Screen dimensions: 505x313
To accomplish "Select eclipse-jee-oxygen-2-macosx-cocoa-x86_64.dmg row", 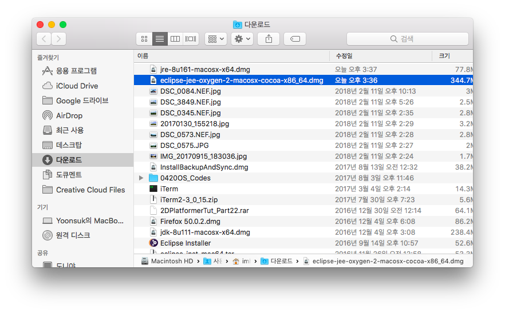I will [x=303, y=81].
